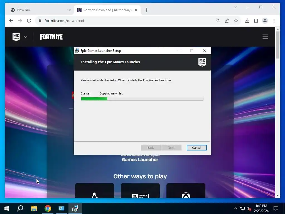Show hidden system tray icons
285x214 pixels.
235,208
